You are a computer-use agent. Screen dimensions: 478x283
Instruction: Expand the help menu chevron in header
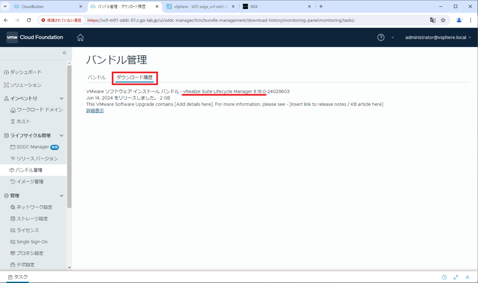(393, 37)
